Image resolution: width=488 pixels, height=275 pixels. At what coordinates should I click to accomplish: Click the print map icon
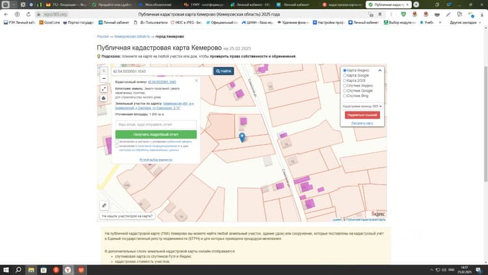[104, 98]
